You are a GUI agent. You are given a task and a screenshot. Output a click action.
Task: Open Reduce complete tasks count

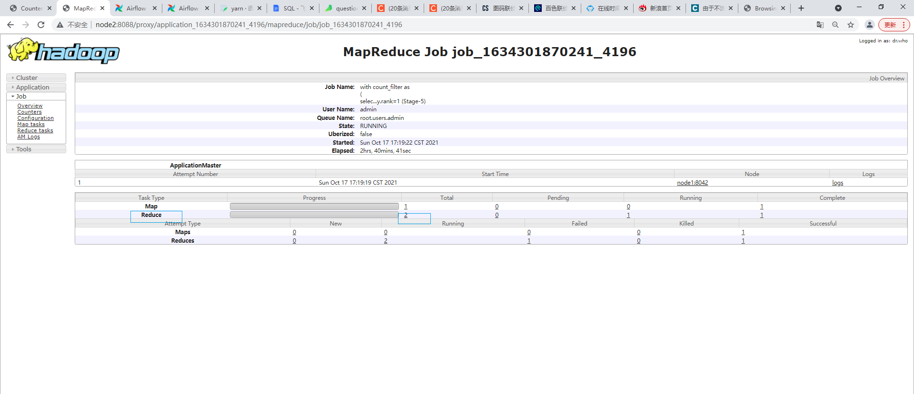click(x=762, y=215)
